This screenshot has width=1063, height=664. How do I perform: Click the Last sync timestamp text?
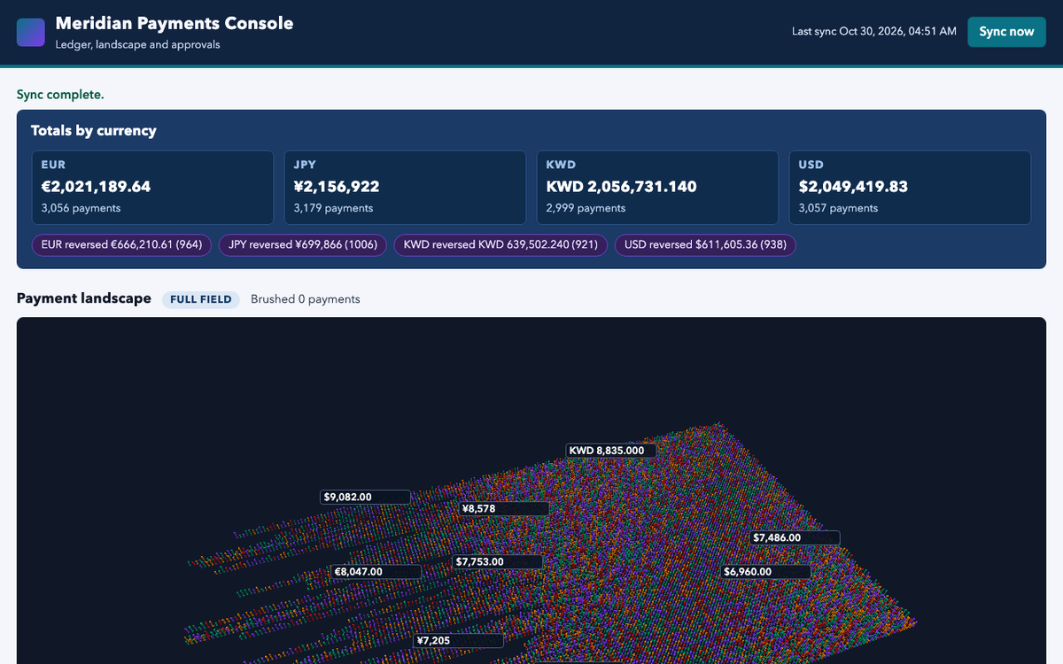pos(874,32)
